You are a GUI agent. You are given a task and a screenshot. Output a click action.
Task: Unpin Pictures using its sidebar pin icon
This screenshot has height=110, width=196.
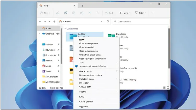[x=58, y=61]
